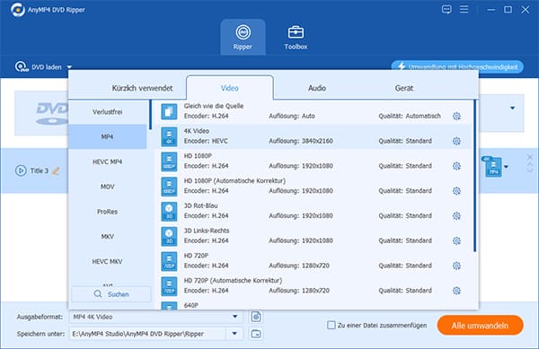Open settings gear for 3D Links-Rechts

point(456,241)
